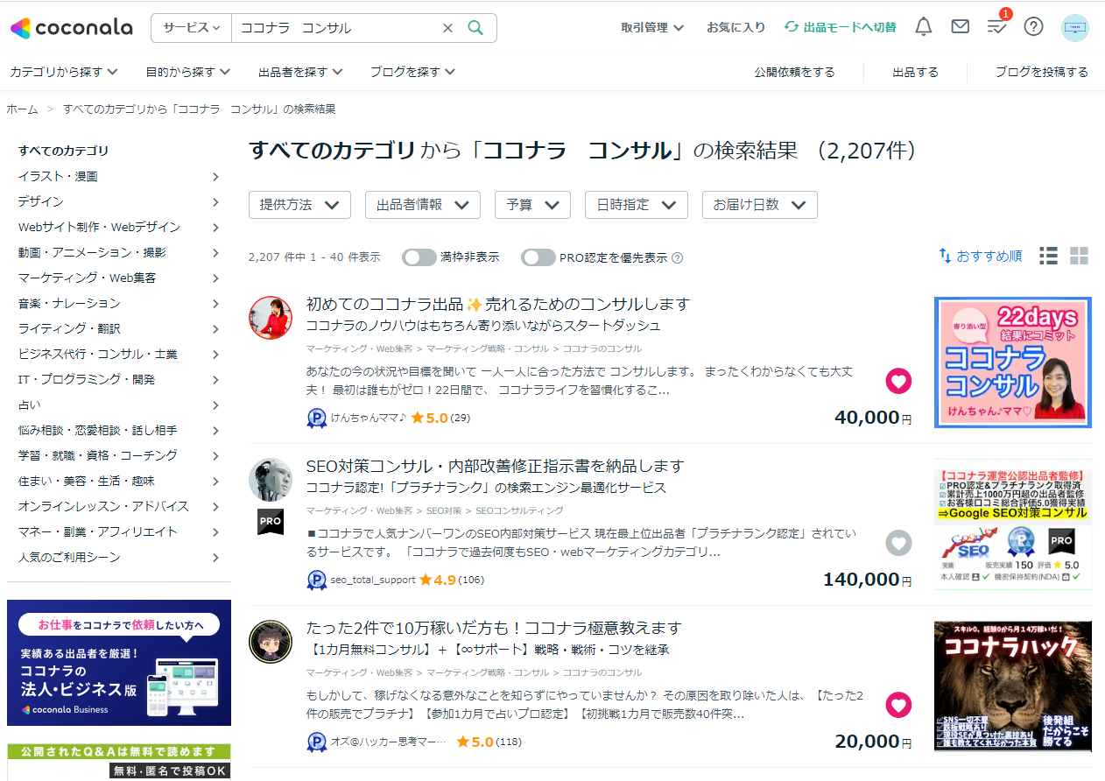
Task: Click the platinum rank badge beside けんちゃんママ♪
Action: [x=316, y=419]
